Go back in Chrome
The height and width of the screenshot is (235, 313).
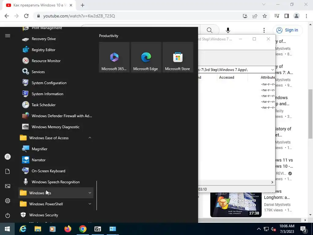pos(7,16)
